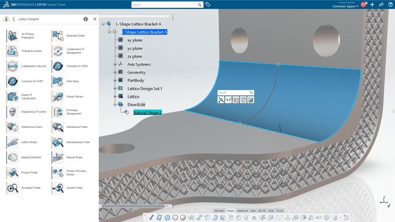Open the Design IP Classification app
This screenshot has width=395, height=222.
pyautogui.click(x=13, y=97)
